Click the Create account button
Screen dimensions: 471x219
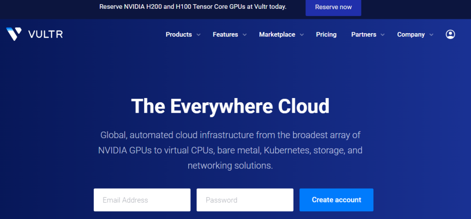[x=336, y=200]
